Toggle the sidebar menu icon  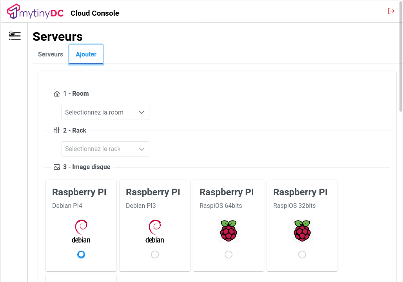[15, 36]
